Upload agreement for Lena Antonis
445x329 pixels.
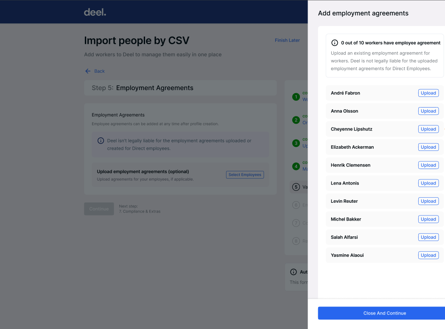pyautogui.click(x=428, y=183)
